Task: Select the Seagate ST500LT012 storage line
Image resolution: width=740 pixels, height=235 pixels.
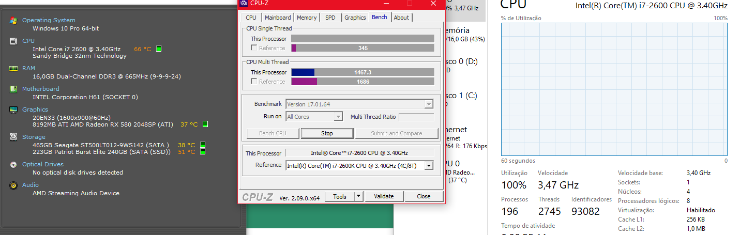Action: pos(101,145)
